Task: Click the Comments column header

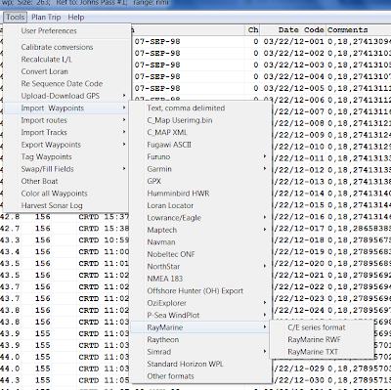Action: tap(348, 30)
